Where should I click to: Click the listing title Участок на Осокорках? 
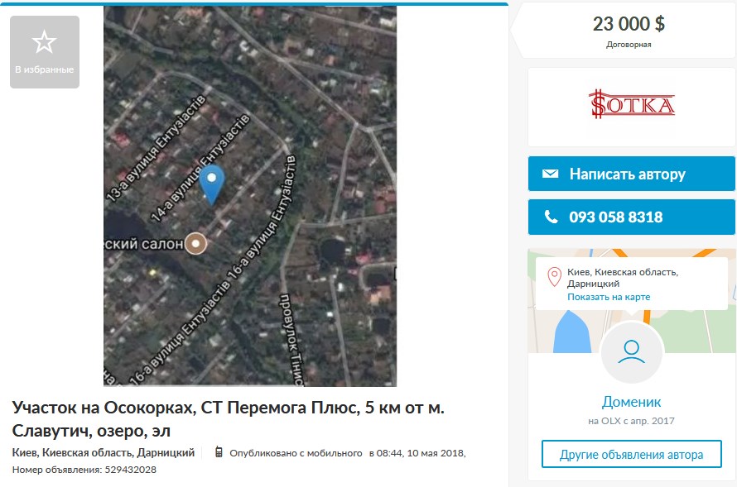point(229,419)
